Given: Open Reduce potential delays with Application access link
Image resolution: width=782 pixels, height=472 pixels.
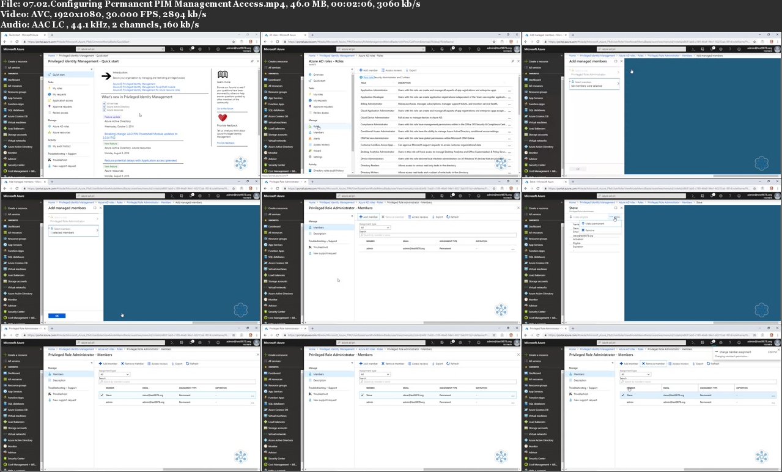Looking at the screenshot, I should (x=140, y=160).
